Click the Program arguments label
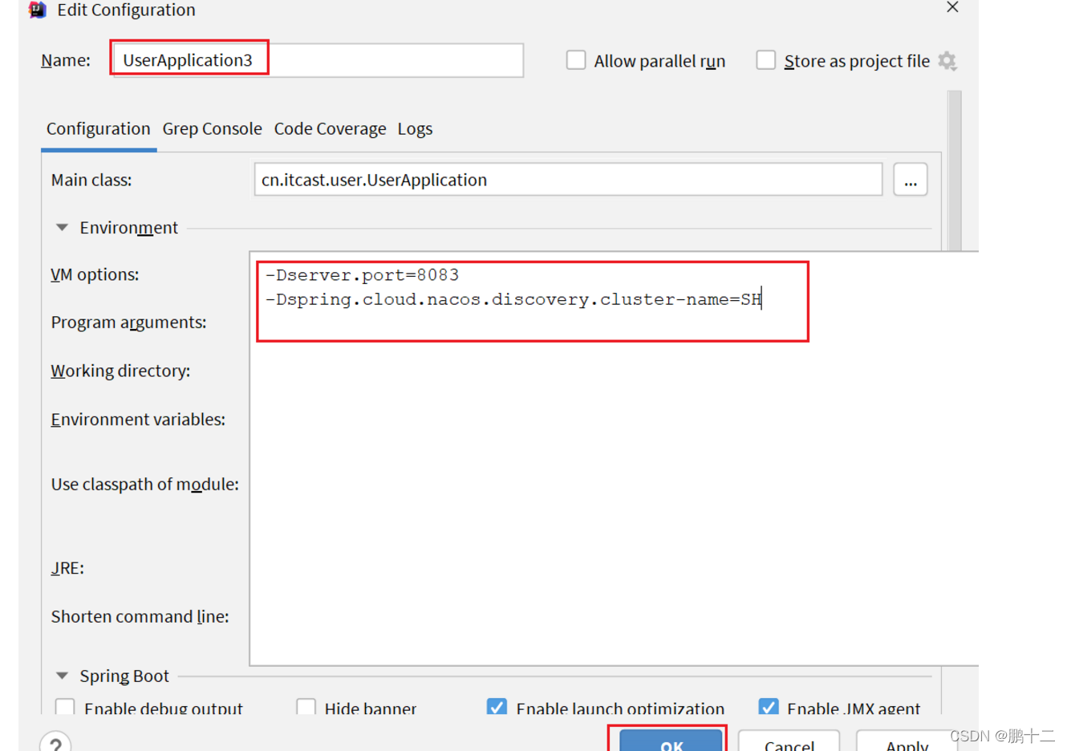Image resolution: width=1067 pixels, height=751 pixels. tap(128, 323)
